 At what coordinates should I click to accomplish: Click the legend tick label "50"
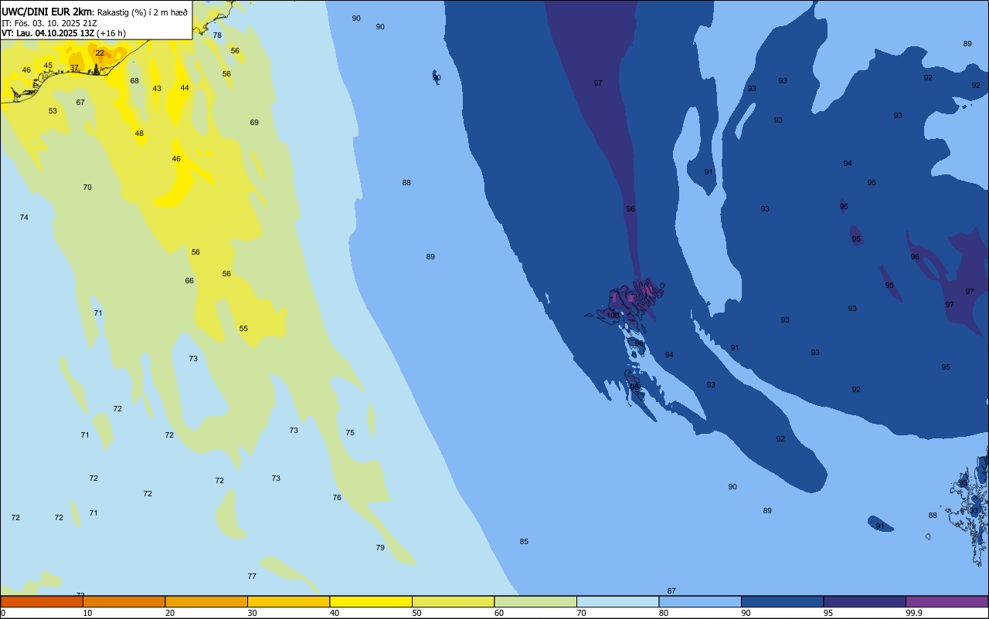coord(416,613)
